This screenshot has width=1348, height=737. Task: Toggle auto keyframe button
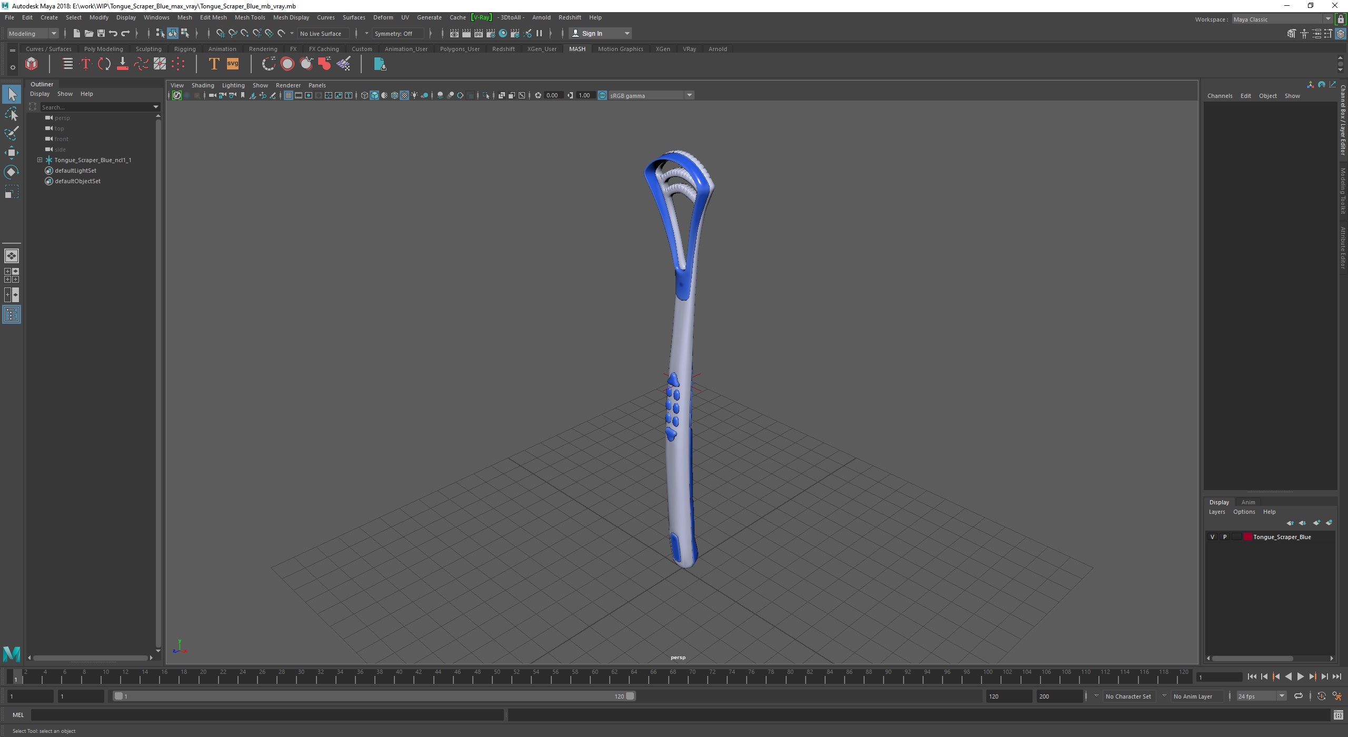click(x=1322, y=696)
